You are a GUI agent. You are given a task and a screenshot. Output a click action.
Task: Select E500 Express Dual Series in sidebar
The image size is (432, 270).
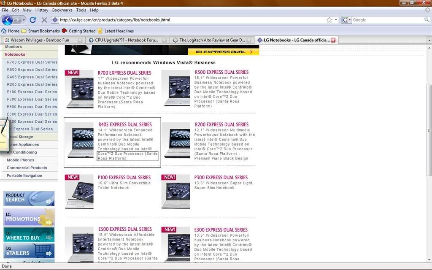32,107
